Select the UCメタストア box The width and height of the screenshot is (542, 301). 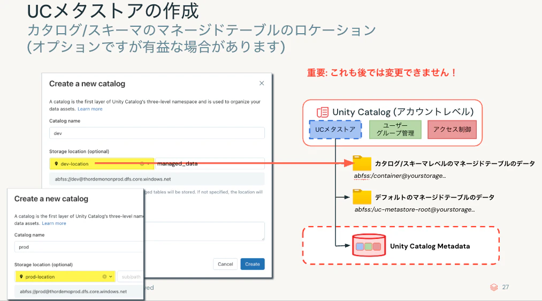point(335,130)
